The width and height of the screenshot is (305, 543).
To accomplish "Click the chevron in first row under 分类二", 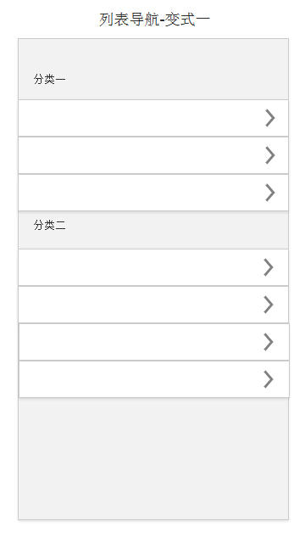I will coord(269,267).
